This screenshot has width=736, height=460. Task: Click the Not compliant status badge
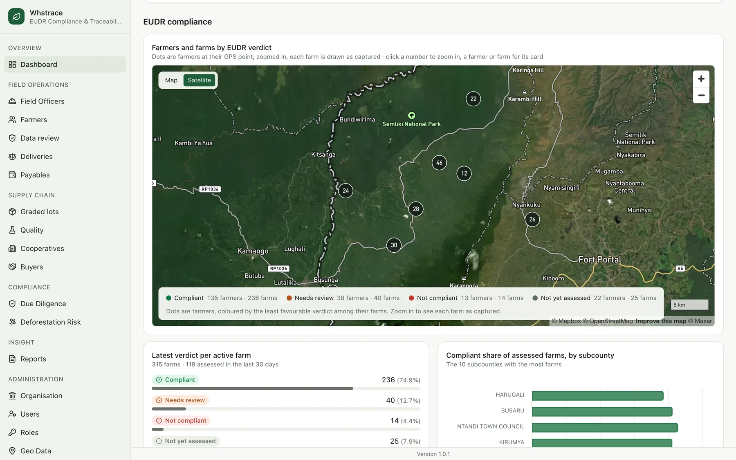click(181, 421)
